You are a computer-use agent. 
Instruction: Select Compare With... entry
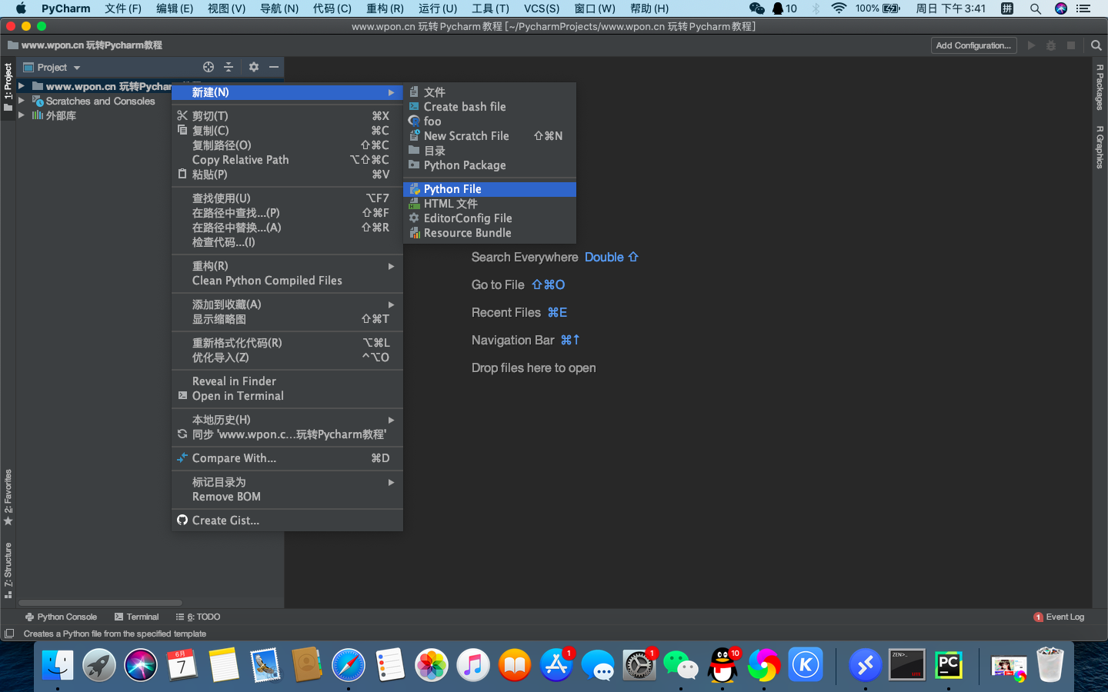tap(287, 458)
